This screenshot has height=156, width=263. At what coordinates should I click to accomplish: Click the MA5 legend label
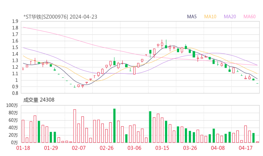point(192,17)
